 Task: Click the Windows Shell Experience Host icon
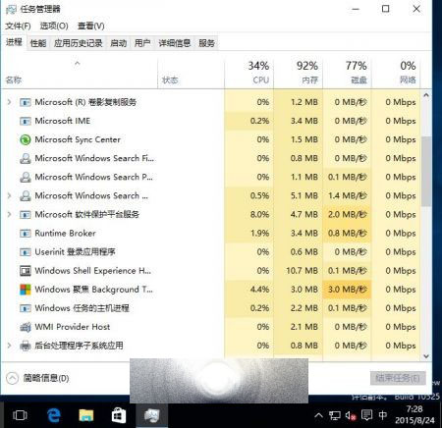(x=26, y=271)
